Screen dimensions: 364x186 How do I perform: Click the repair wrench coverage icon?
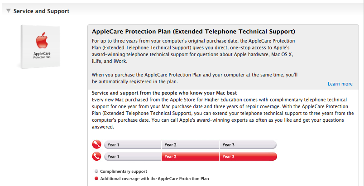point(96,144)
